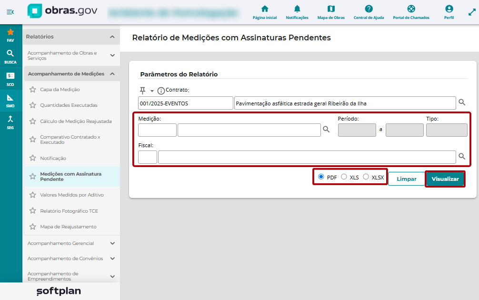Click the Tipo field
This screenshot has width=479, height=300.
click(x=447, y=130)
